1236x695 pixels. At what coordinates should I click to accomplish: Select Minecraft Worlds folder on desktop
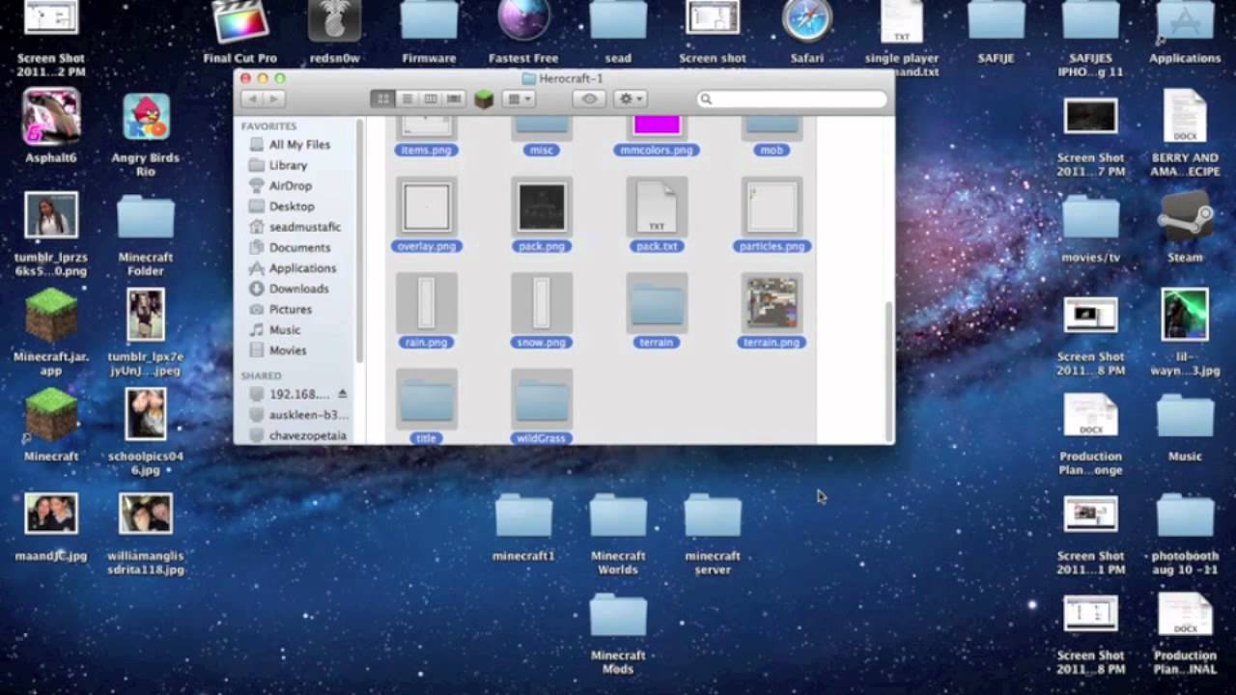click(618, 516)
